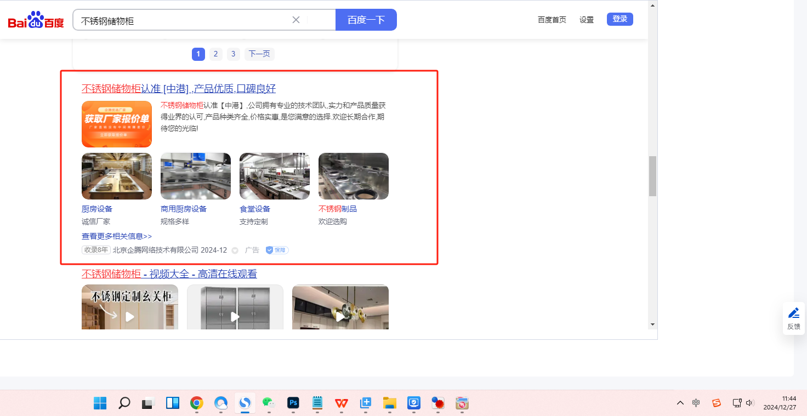The height and width of the screenshot is (416, 807).
Task: Open network status tray icon
Action: (x=737, y=403)
